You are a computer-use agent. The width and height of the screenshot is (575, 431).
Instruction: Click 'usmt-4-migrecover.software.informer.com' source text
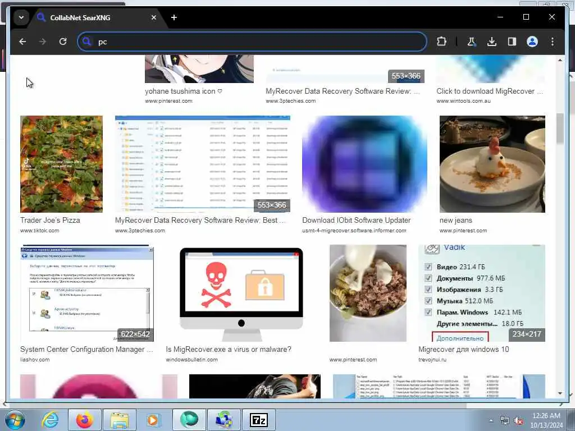click(x=354, y=231)
